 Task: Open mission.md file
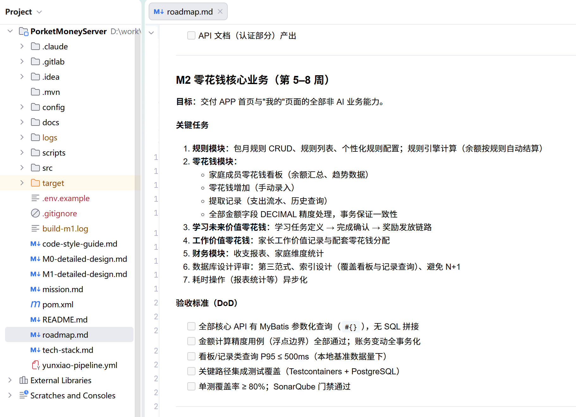(63, 289)
